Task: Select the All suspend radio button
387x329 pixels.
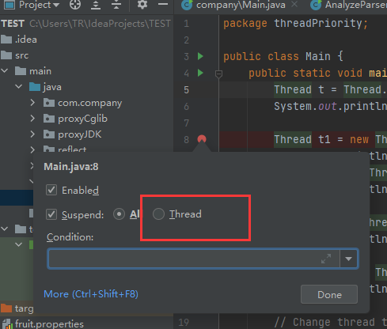Action: (x=119, y=214)
